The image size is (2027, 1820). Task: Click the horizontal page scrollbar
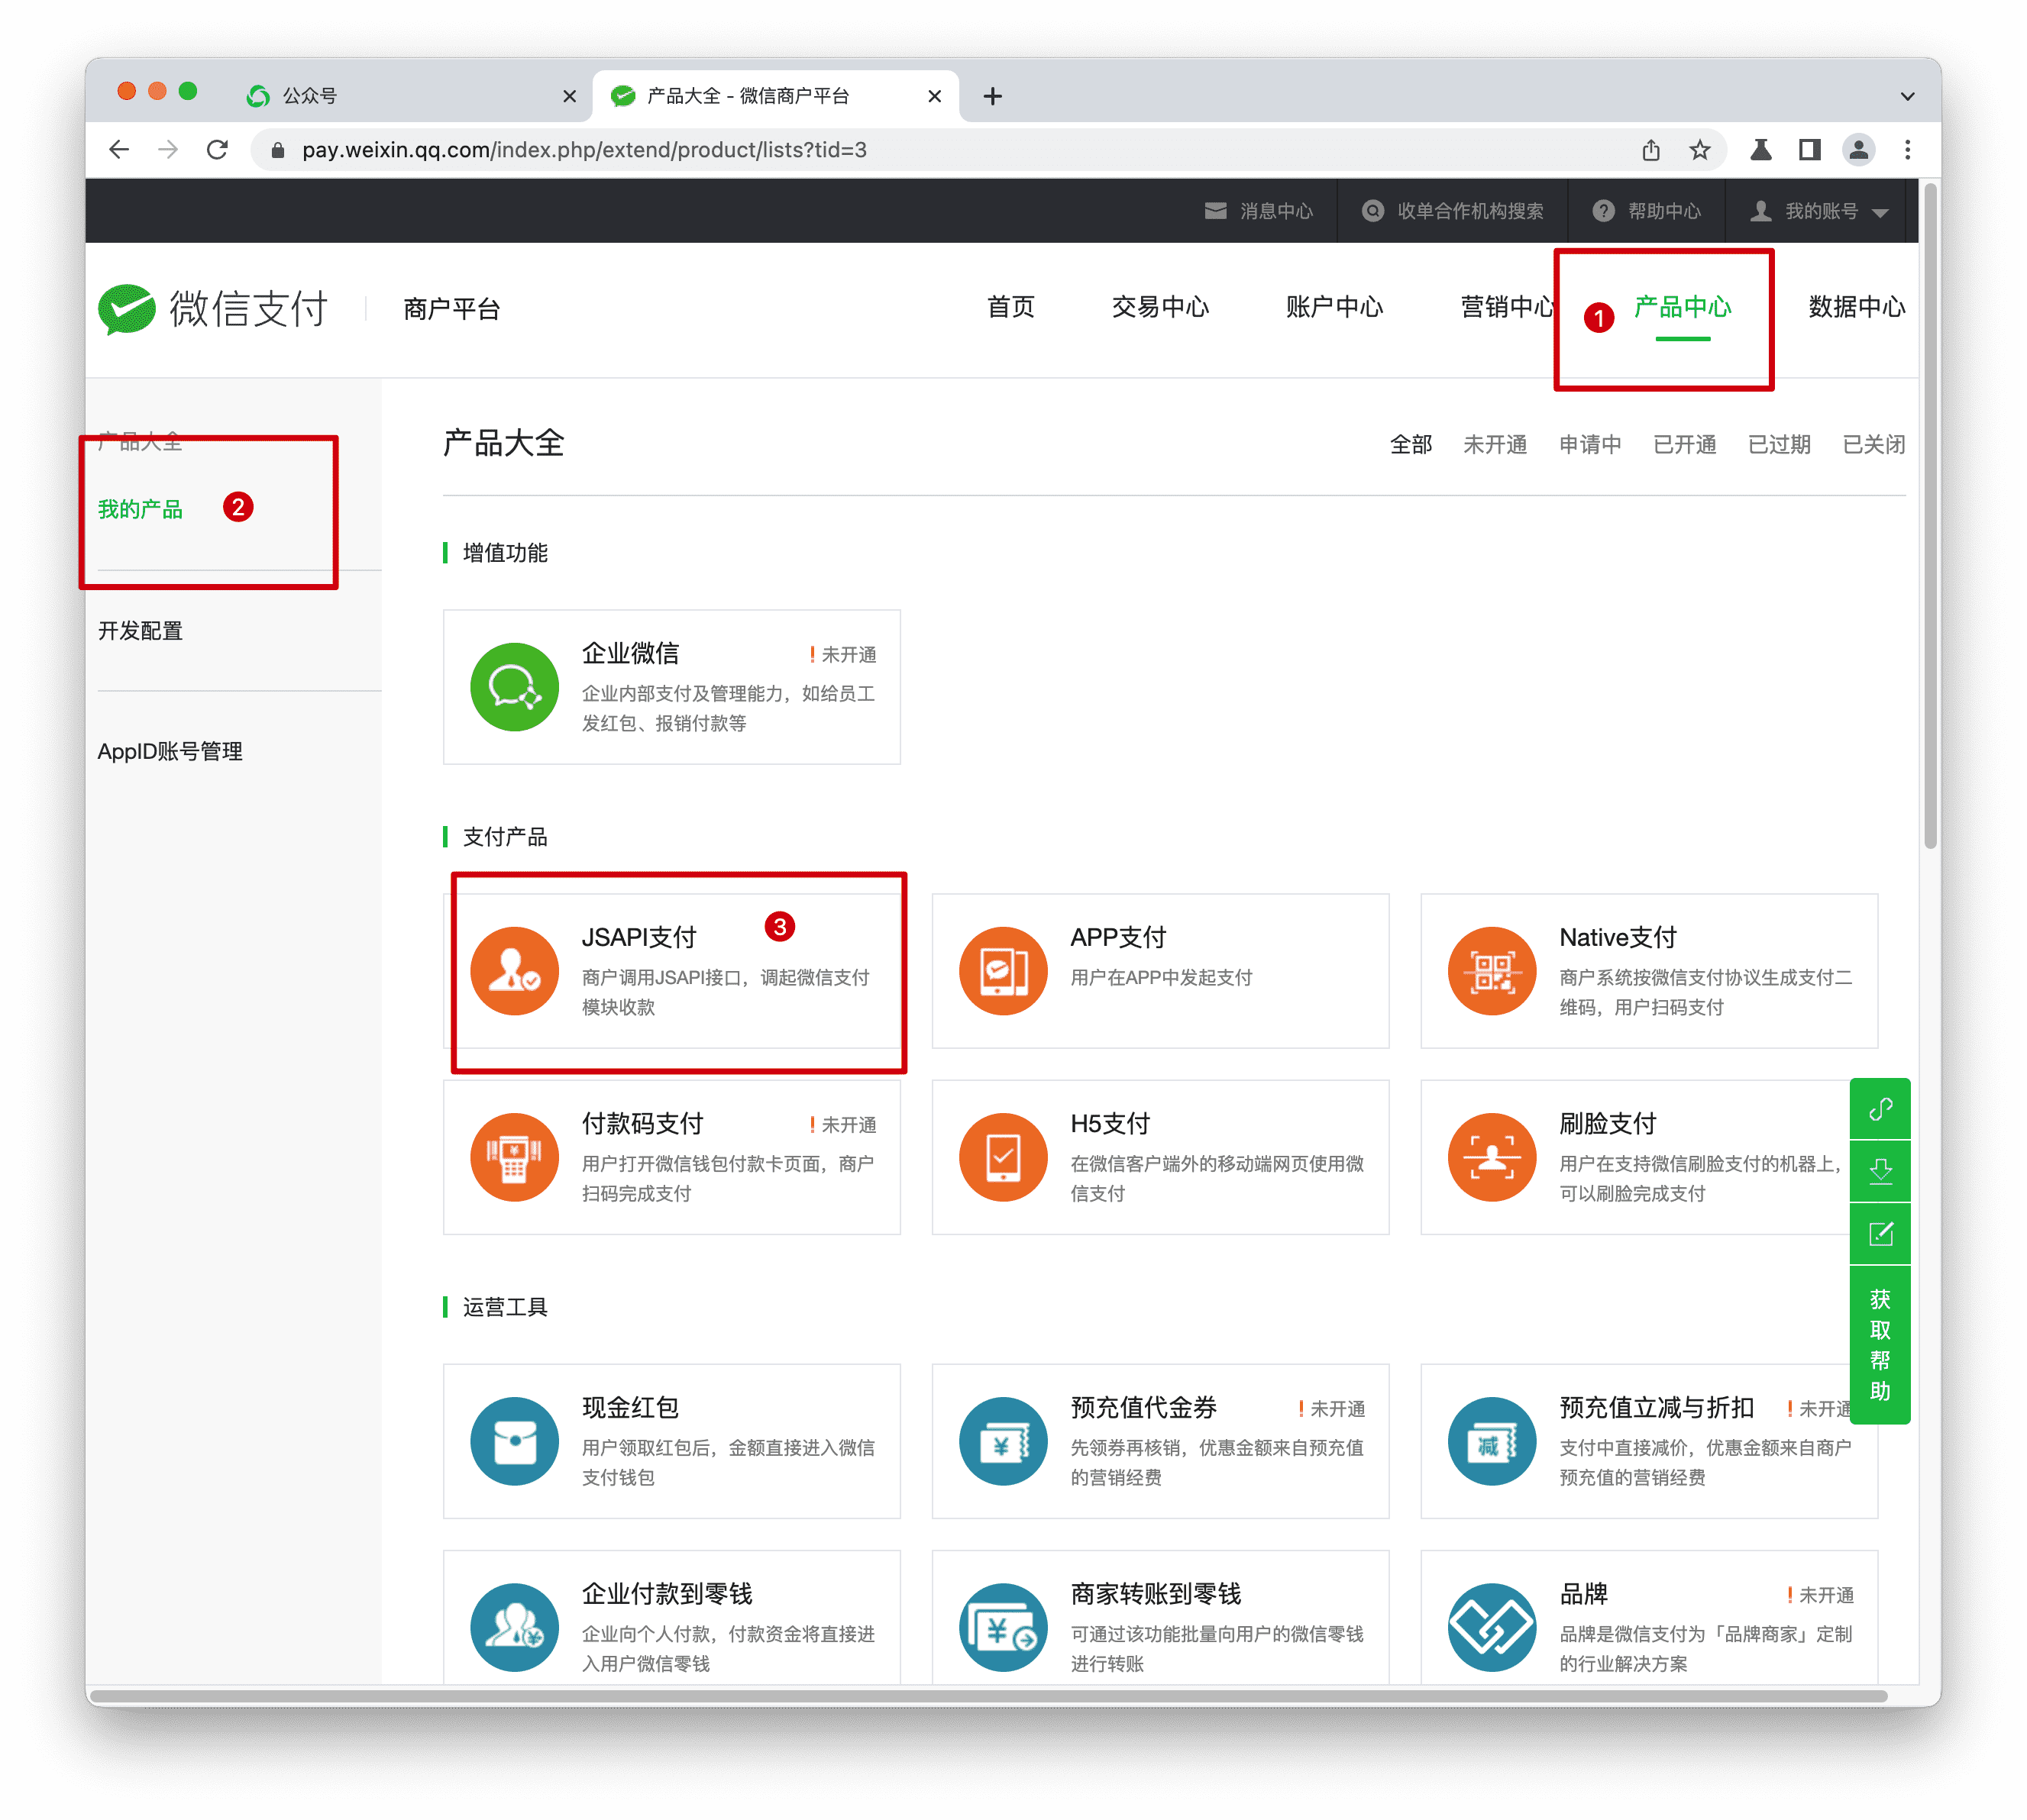[988, 1696]
